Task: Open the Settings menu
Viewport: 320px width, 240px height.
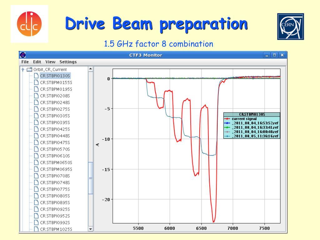Action: coord(68,62)
